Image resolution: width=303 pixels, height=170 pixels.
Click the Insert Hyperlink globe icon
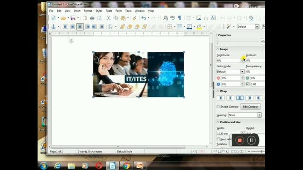[251, 18]
